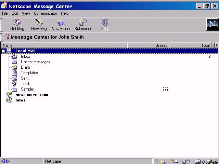The height and width of the screenshot is (164, 219).
Task: Select the news.server.com server
Action: point(32,95)
